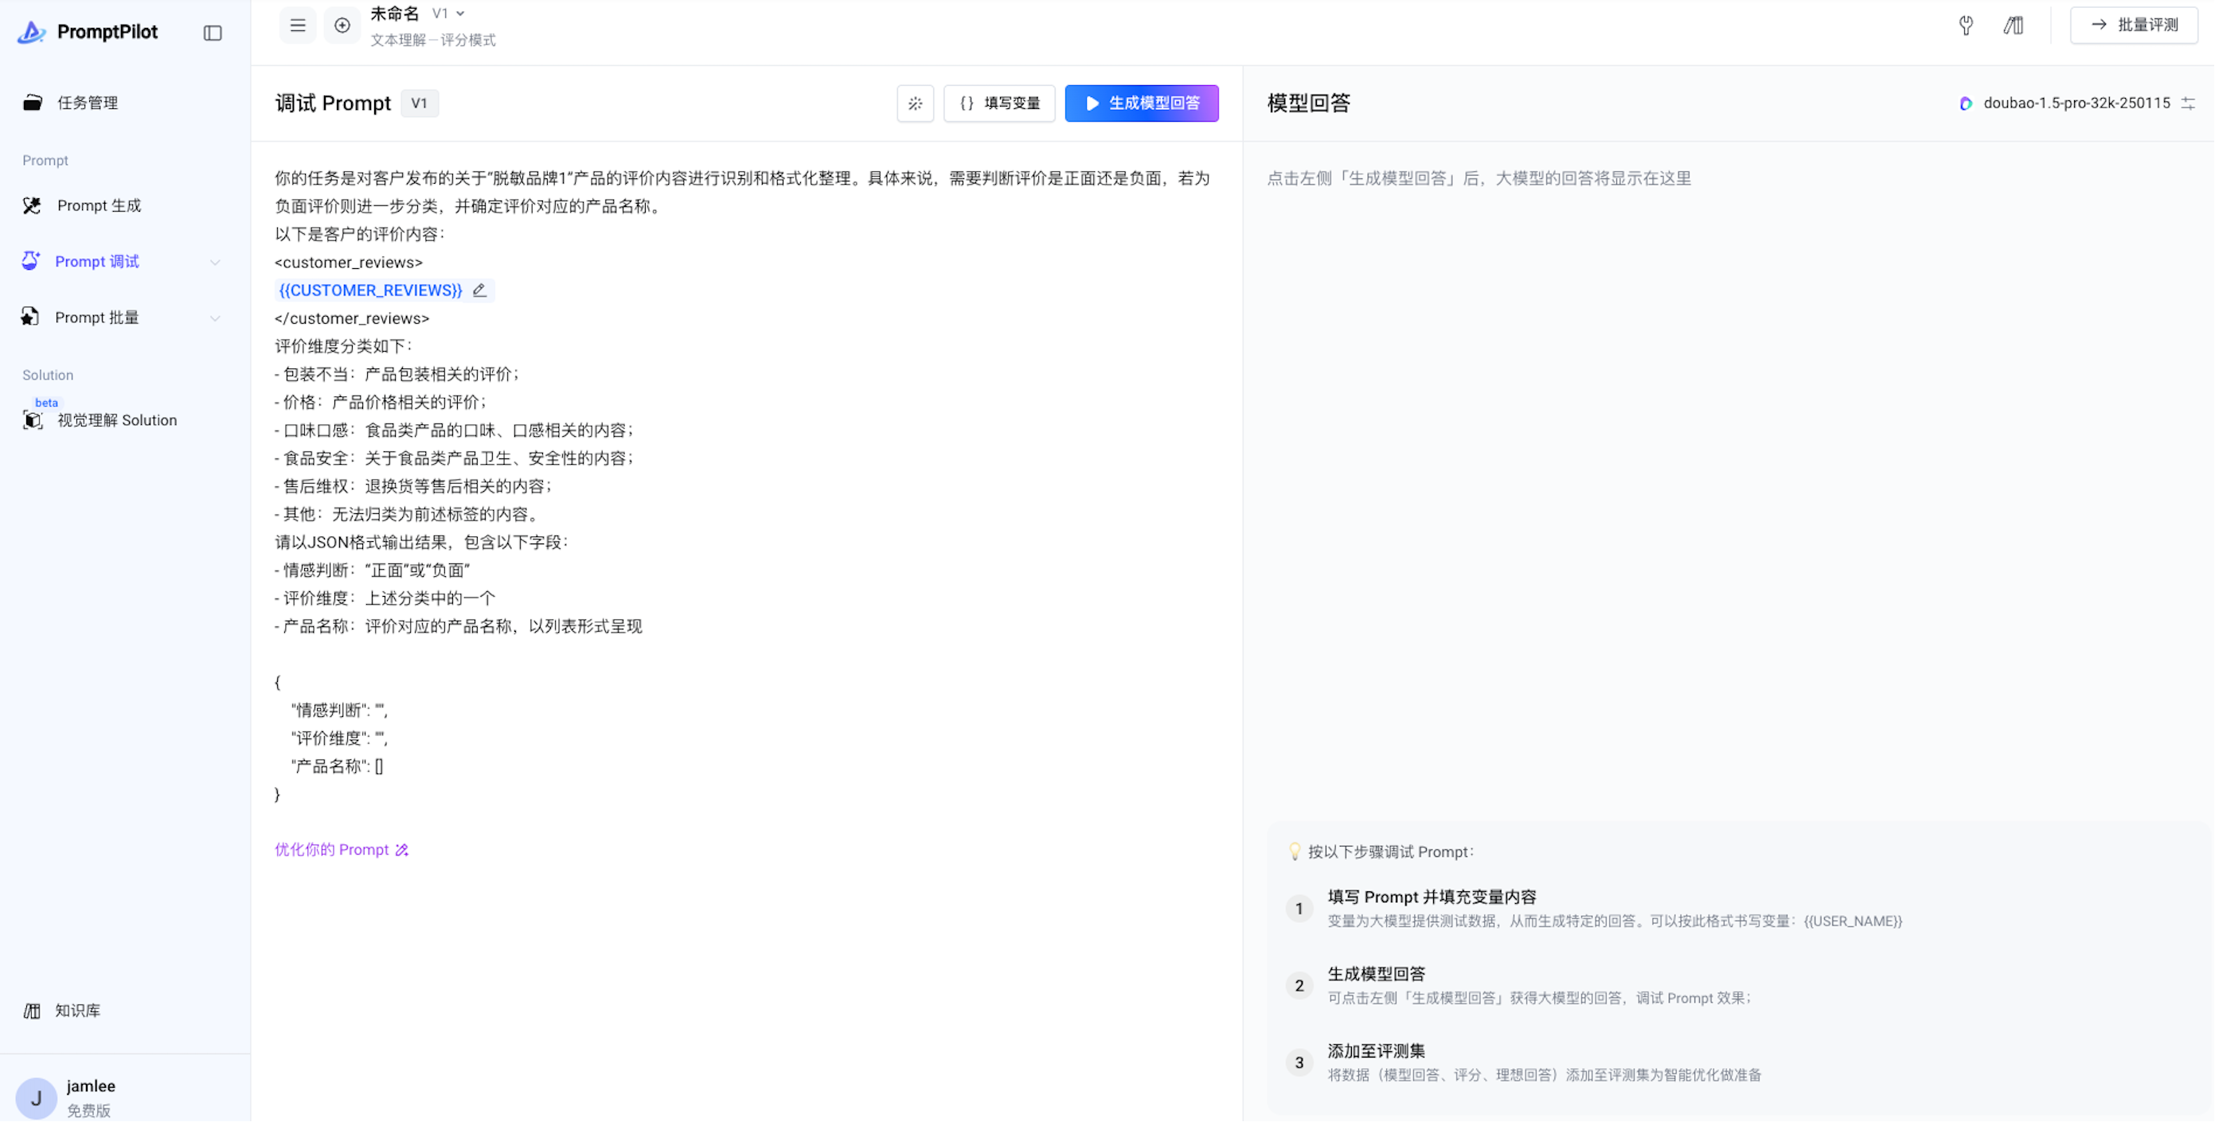Collapse the left sidebar panel
2215x1122 pixels.
click(x=213, y=33)
